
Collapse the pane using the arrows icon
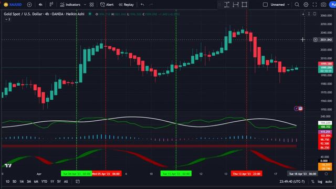tap(309, 14)
